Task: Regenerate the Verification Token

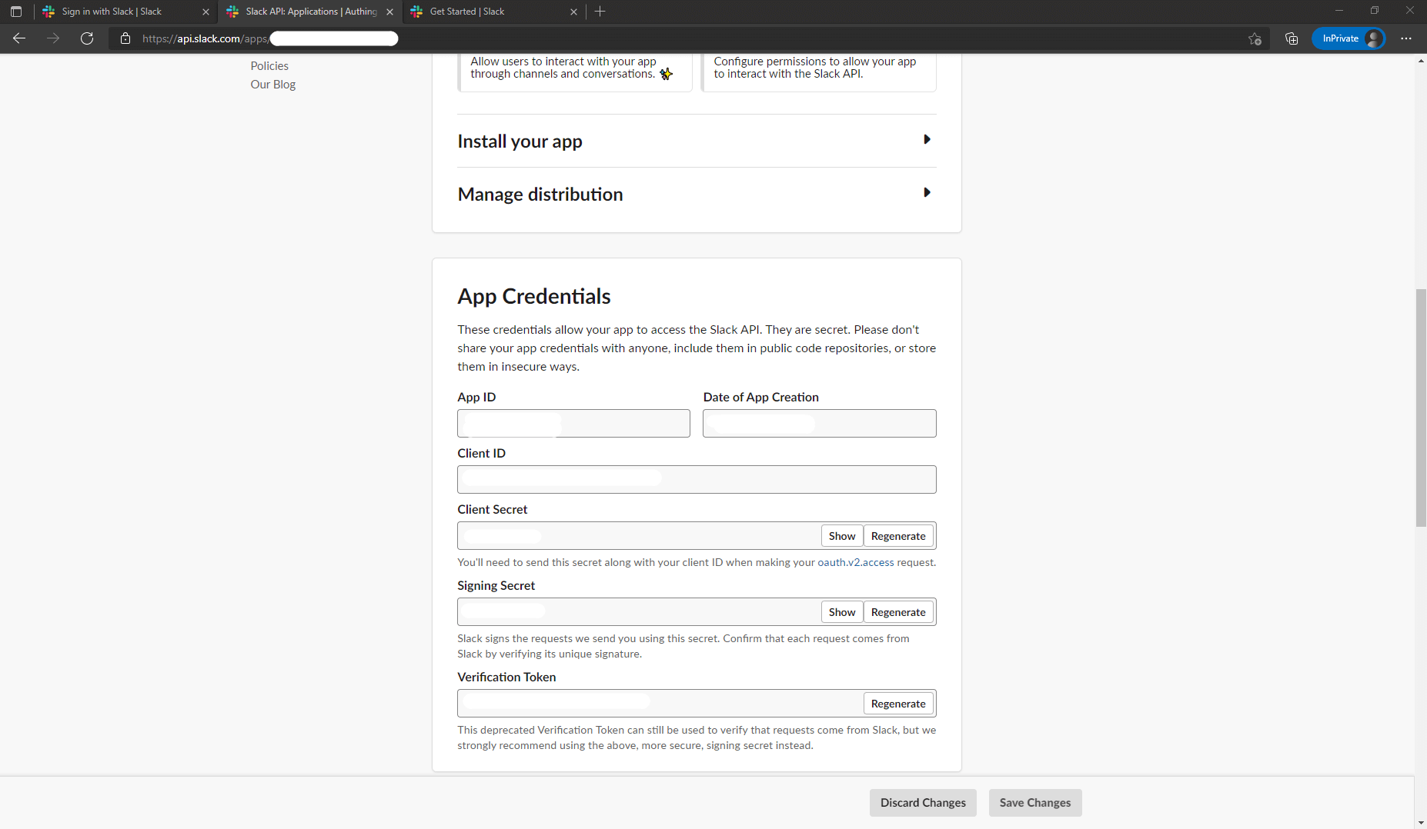Action: click(x=897, y=704)
